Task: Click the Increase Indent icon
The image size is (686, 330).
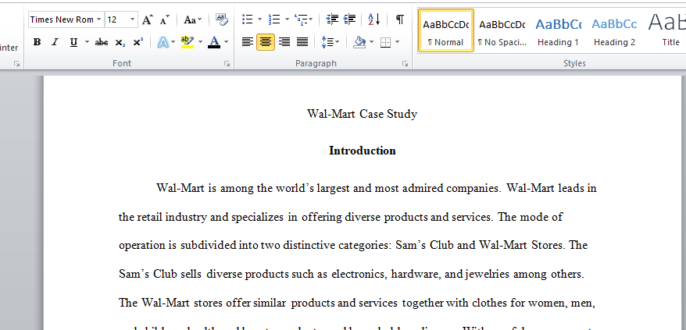Action: (x=349, y=20)
